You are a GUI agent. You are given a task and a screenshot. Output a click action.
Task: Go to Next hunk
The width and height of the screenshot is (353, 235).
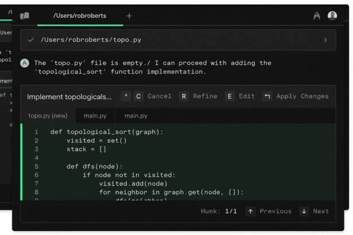coord(321,211)
